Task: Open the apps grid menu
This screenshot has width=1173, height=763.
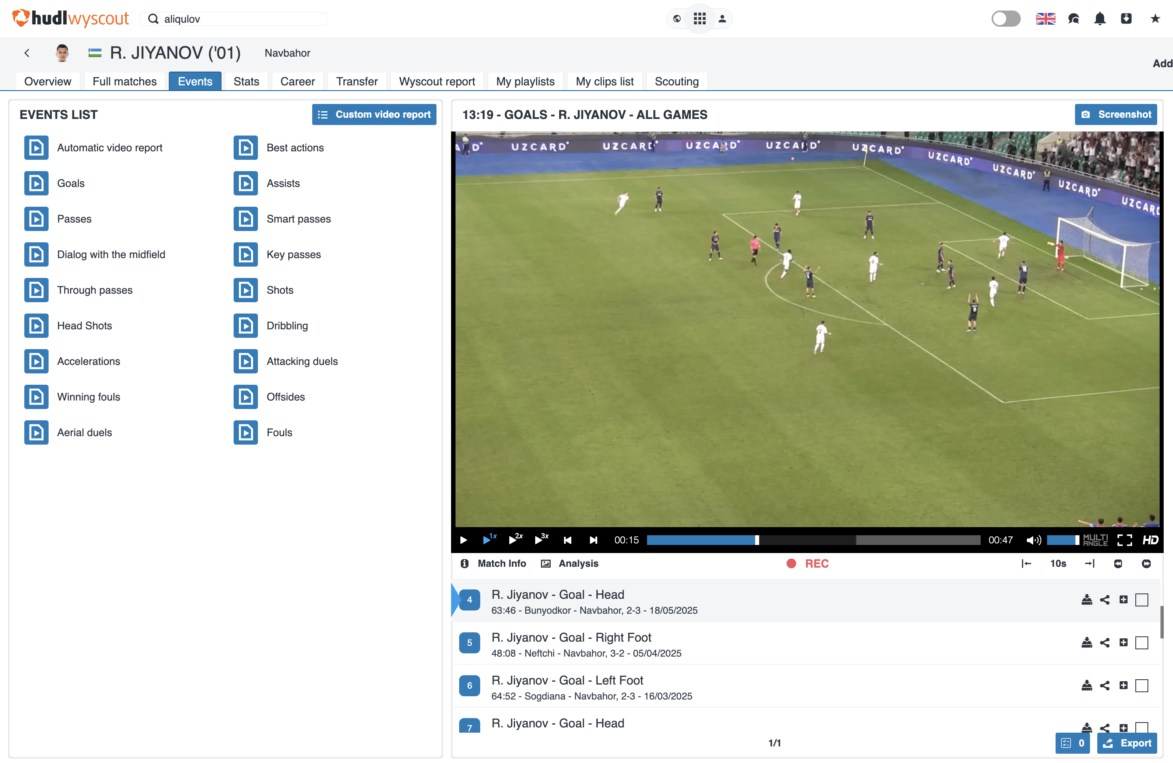Action: (x=699, y=19)
